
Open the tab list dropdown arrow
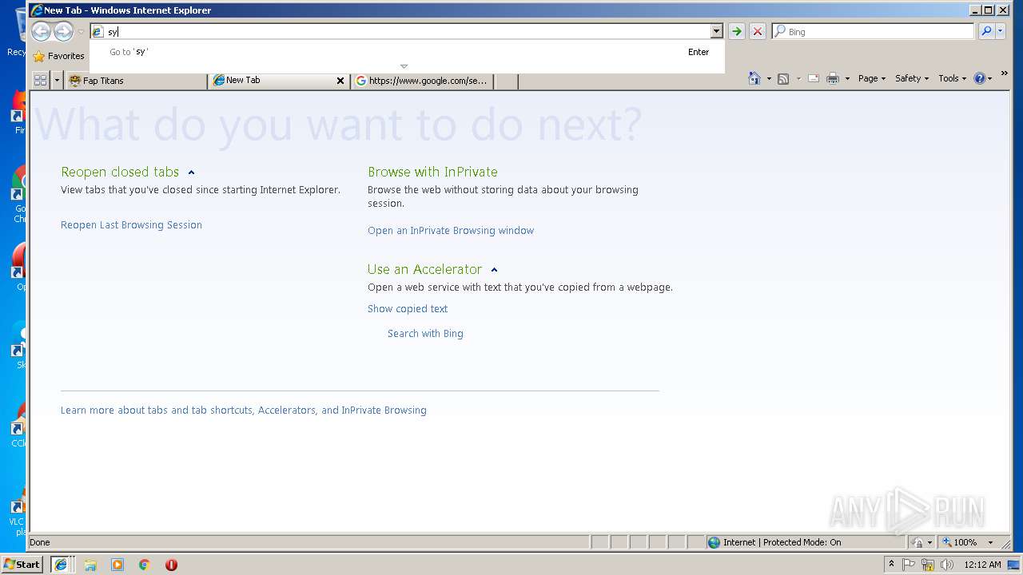pos(57,80)
